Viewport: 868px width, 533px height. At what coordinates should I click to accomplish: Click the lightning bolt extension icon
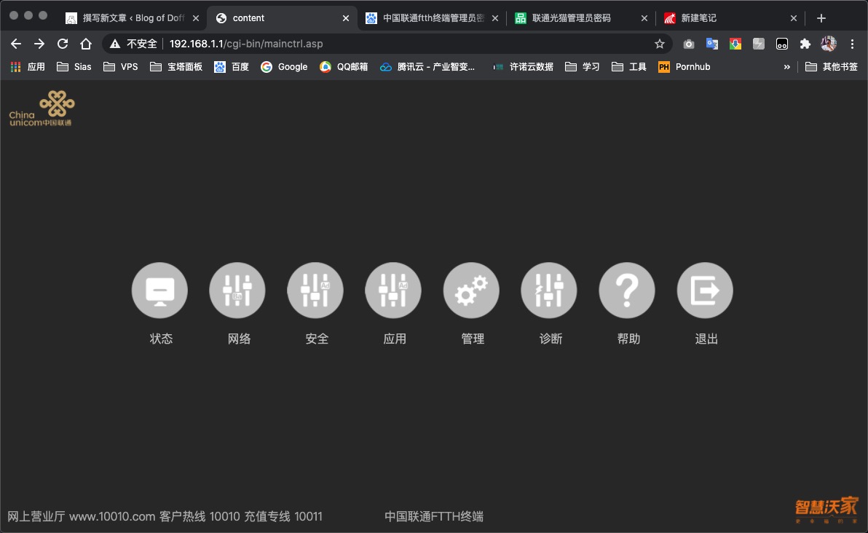pos(758,44)
